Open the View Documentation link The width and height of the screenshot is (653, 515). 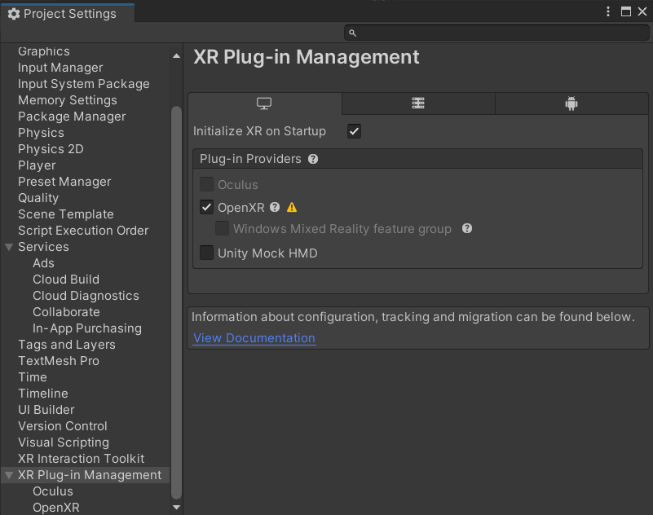(x=254, y=338)
